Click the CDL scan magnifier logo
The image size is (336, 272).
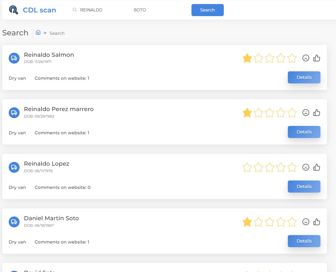coord(14,10)
